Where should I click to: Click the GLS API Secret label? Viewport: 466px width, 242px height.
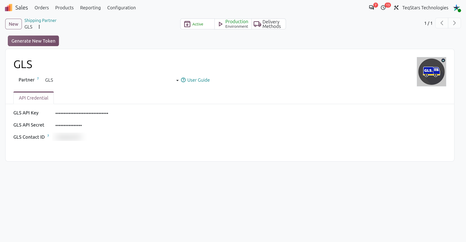29,125
